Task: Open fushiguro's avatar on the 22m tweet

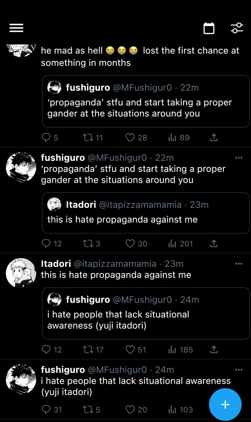Action: pyautogui.click(x=21, y=167)
